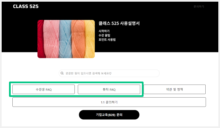Click the heart symbol in search placeholder
The width and height of the screenshot is (220, 128).
(110, 73)
